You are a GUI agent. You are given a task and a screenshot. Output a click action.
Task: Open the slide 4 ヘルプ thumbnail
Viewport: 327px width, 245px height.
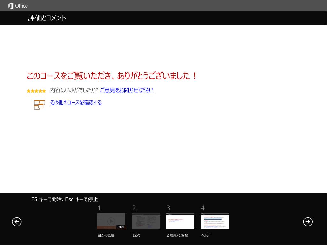tap(215, 221)
